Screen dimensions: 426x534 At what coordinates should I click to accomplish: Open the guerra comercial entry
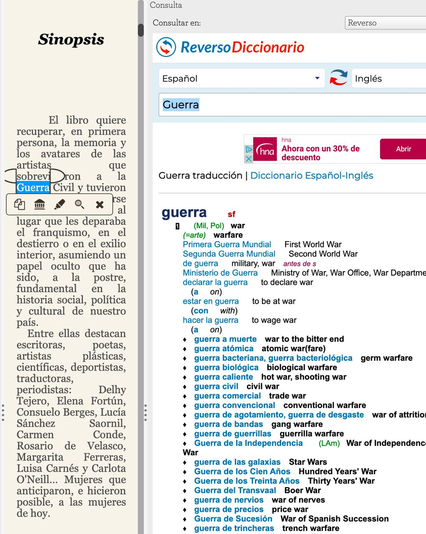(x=227, y=396)
